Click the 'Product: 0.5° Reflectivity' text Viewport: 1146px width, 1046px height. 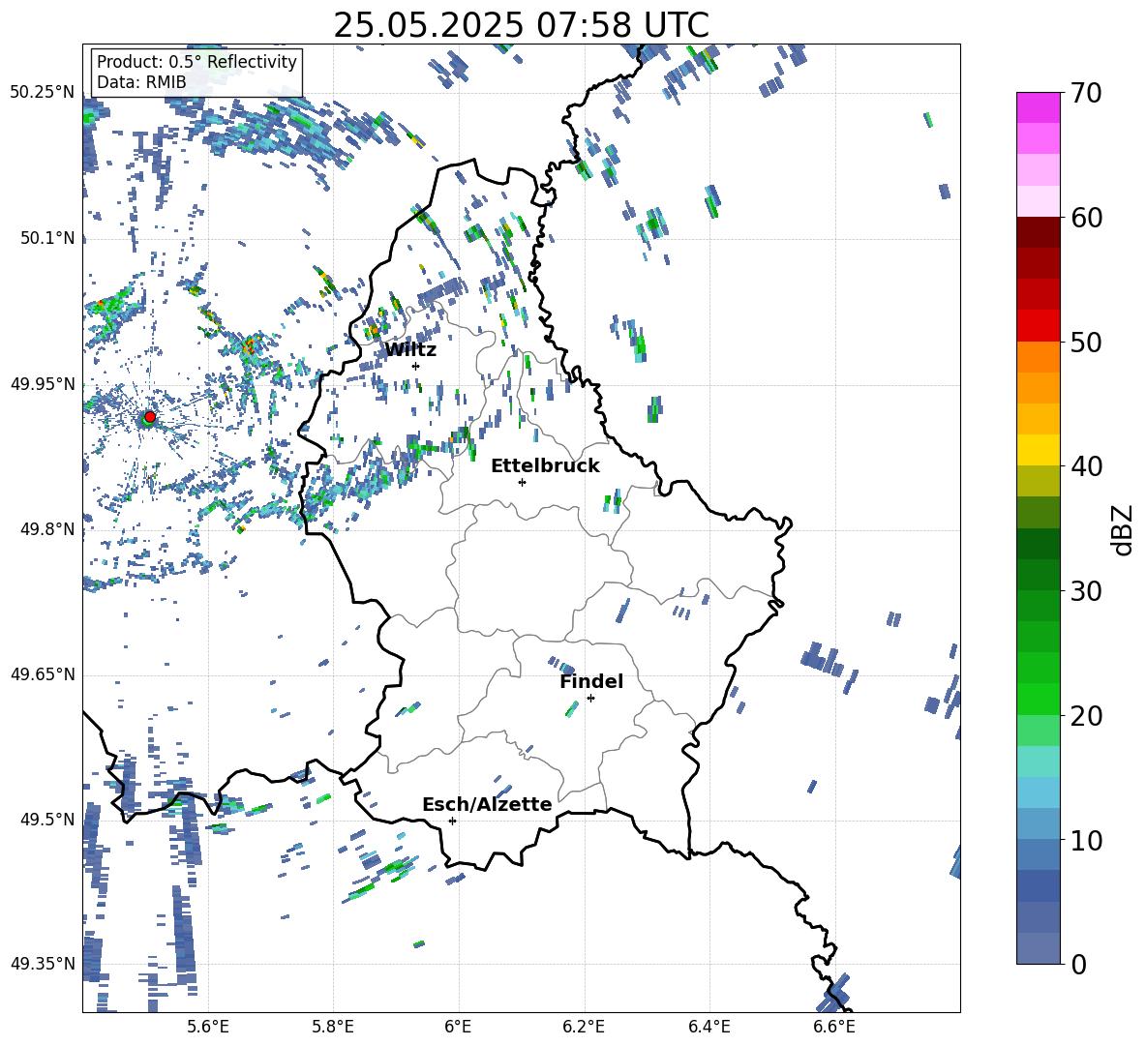pos(196,62)
